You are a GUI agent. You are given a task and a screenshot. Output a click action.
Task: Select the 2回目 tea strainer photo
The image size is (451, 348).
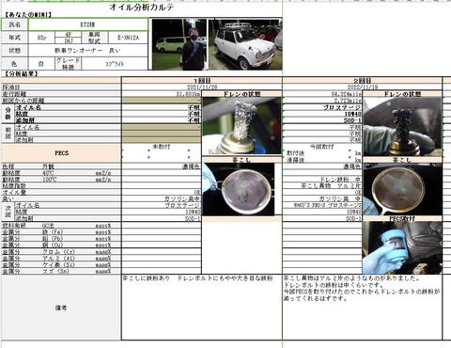[402, 189]
